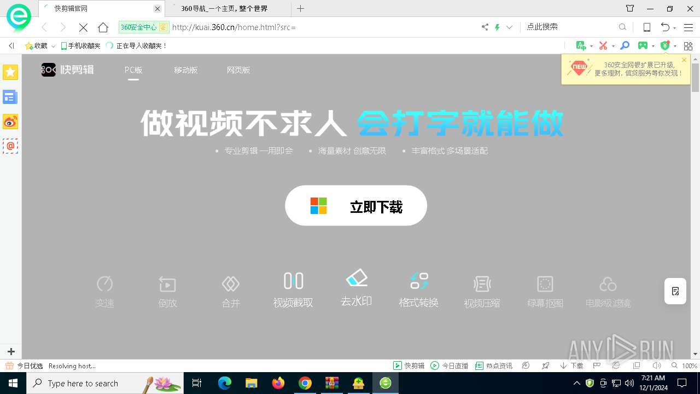Open the Weibo sidebar icon
Screen dimensions: 700x394
point(10,121)
